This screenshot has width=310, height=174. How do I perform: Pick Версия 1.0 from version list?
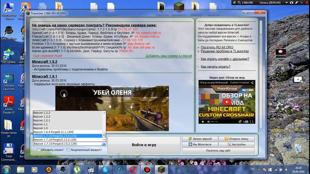(x=67, y=128)
